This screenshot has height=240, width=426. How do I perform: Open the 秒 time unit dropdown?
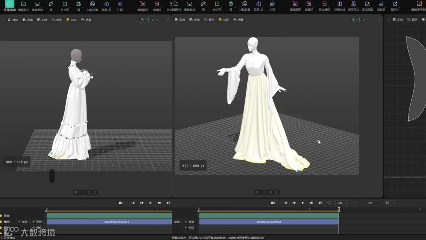pyautogui.click(x=390, y=203)
